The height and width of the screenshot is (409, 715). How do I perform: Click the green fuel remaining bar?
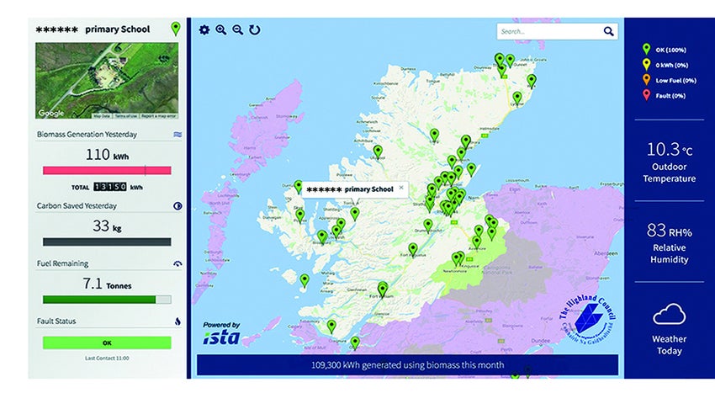click(x=107, y=300)
